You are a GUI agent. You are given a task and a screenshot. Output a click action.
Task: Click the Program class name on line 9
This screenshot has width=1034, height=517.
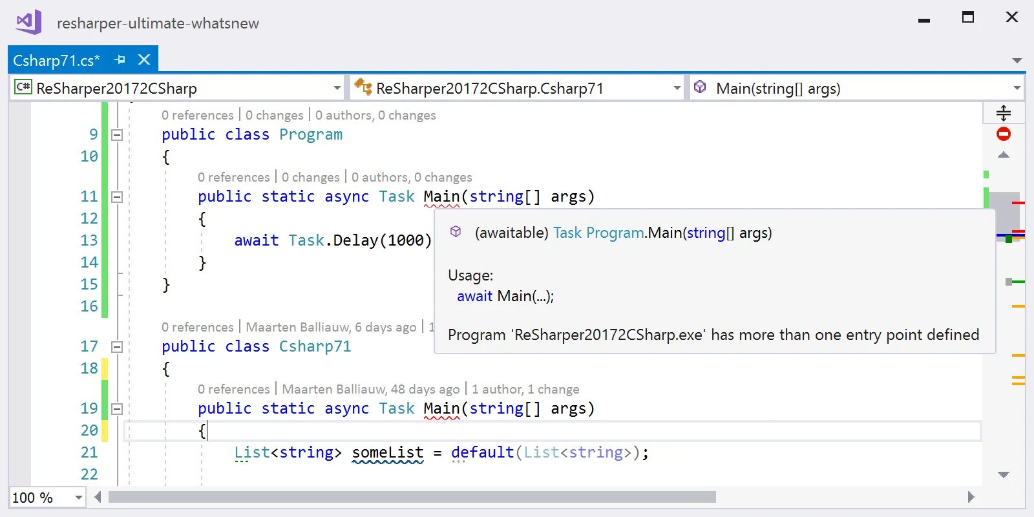coord(311,134)
